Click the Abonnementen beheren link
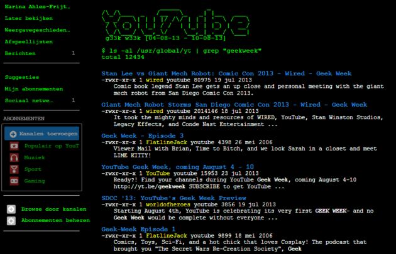The image size is (396, 254). click(55, 221)
